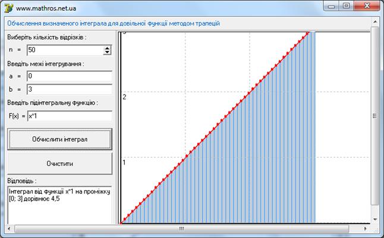Click the heading Обчислення визначеного інтеграла

pos(114,24)
